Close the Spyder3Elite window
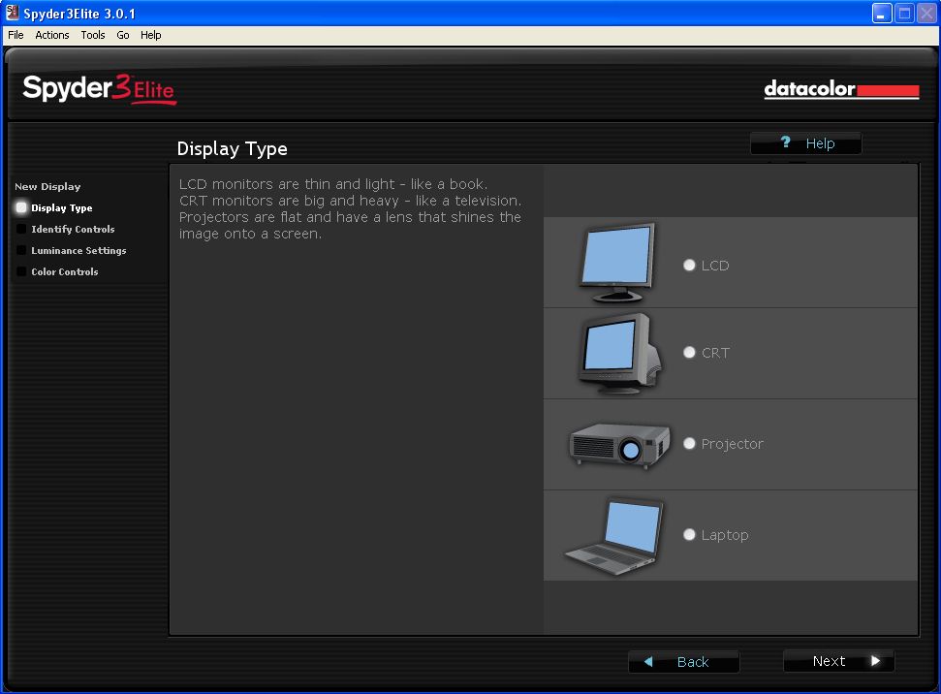Screen dimensions: 941x694 tap(926, 14)
